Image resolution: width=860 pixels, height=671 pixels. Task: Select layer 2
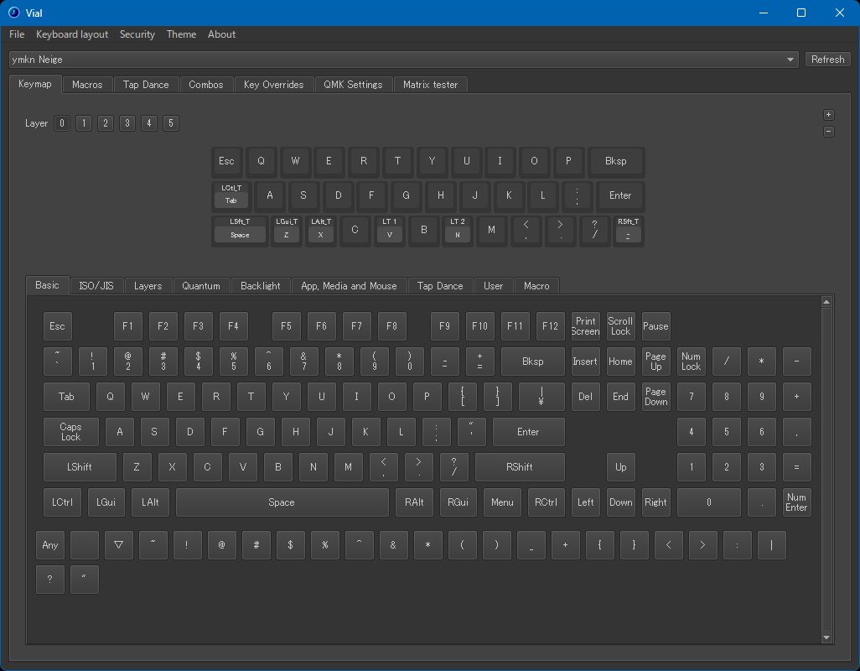click(x=106, y=123)
